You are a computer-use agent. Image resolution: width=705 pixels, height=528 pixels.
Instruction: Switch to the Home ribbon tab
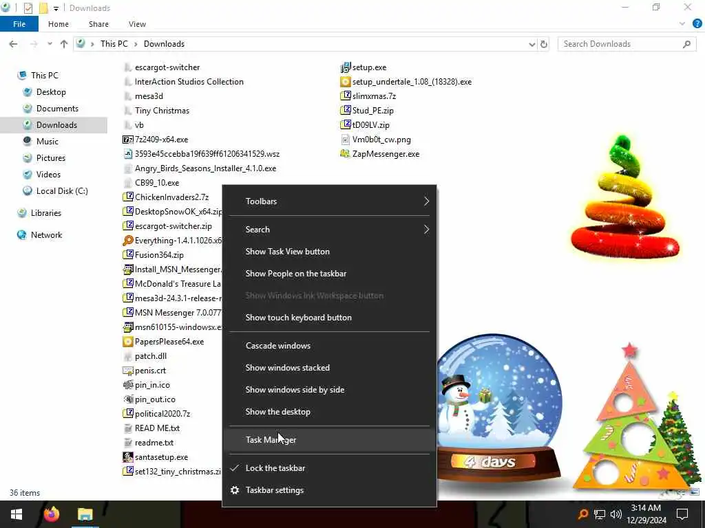point(59,24)
